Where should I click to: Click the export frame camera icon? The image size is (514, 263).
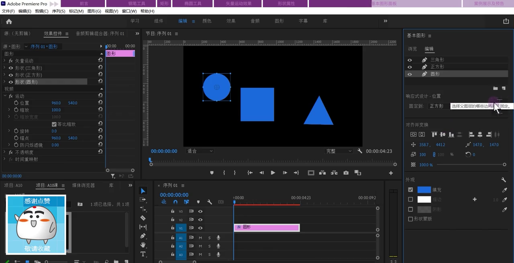click(x=346, y=173)
